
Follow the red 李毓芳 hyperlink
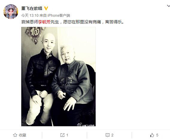pos(44,22)
